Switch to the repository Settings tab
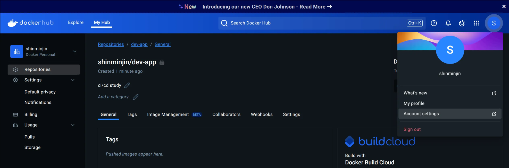The height and width of the screenshot is (168, 509). point(291,114)
